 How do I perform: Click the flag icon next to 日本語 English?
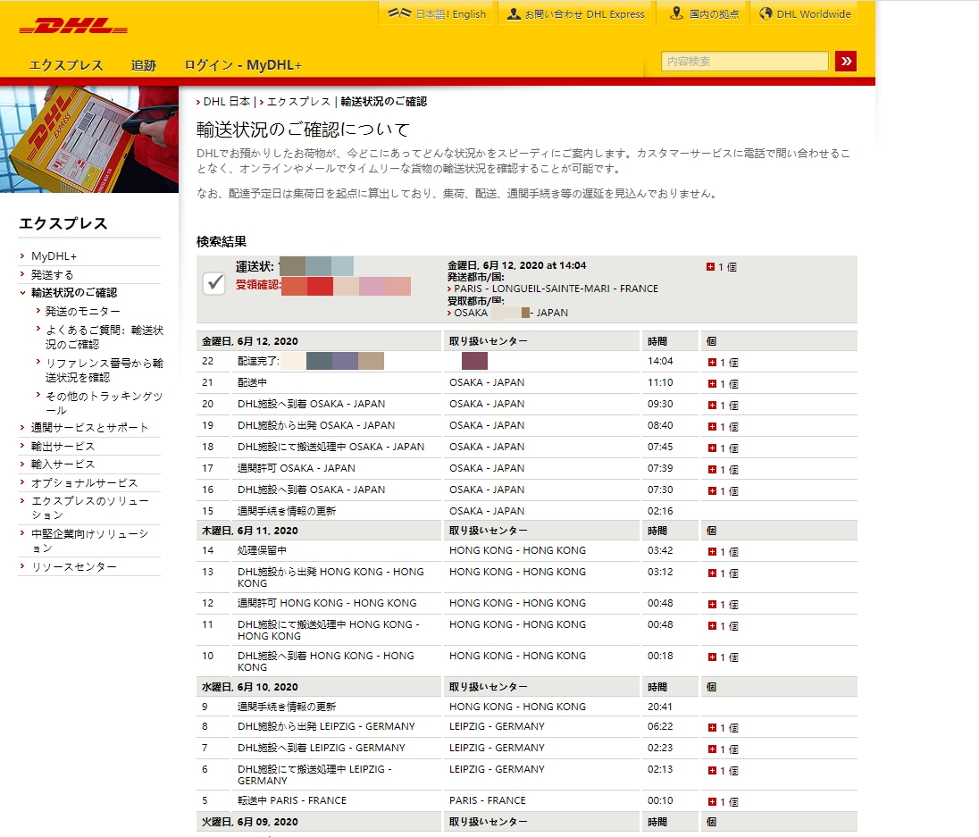tap(399, 13)
